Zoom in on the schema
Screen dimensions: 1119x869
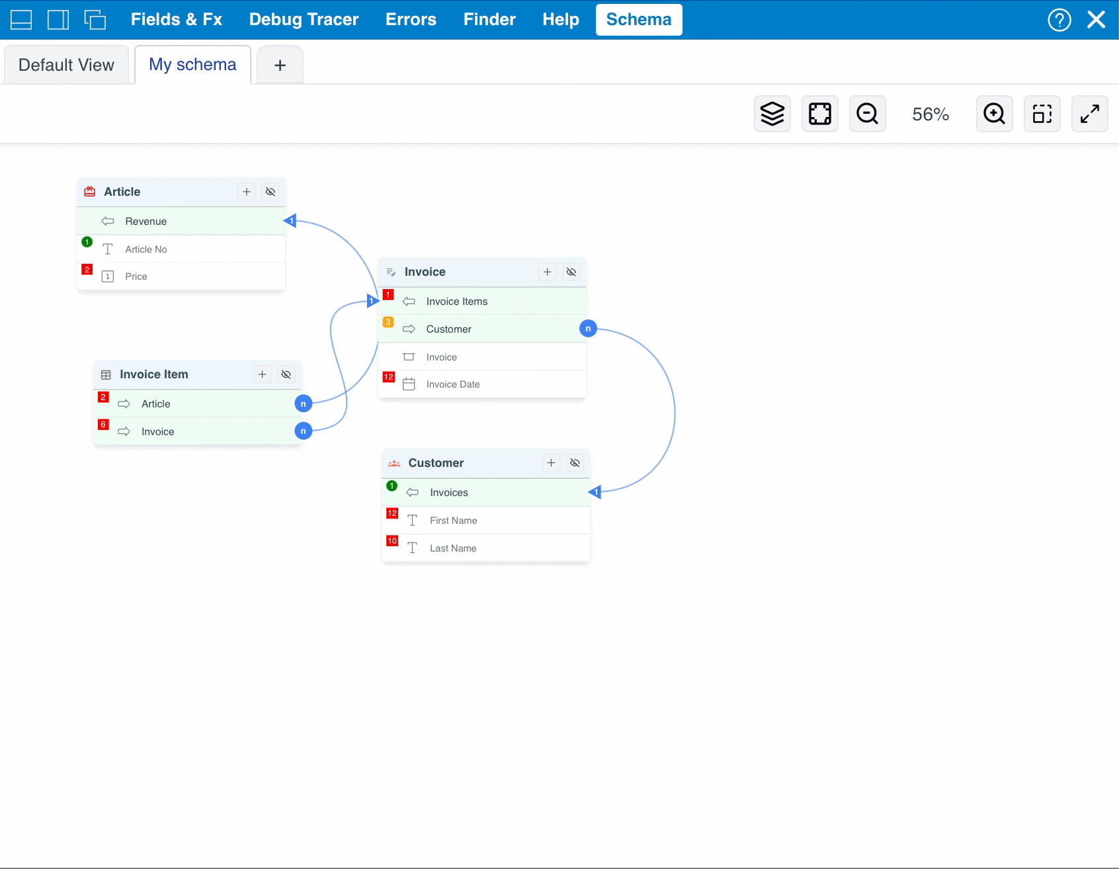pyautogui.click(x=995, y=114)
